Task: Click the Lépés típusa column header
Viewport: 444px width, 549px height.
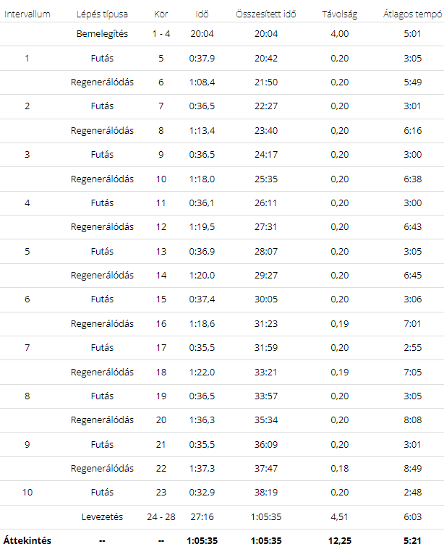Action: tap(102, 14)
